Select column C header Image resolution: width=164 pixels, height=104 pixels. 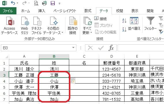(84, 56)
